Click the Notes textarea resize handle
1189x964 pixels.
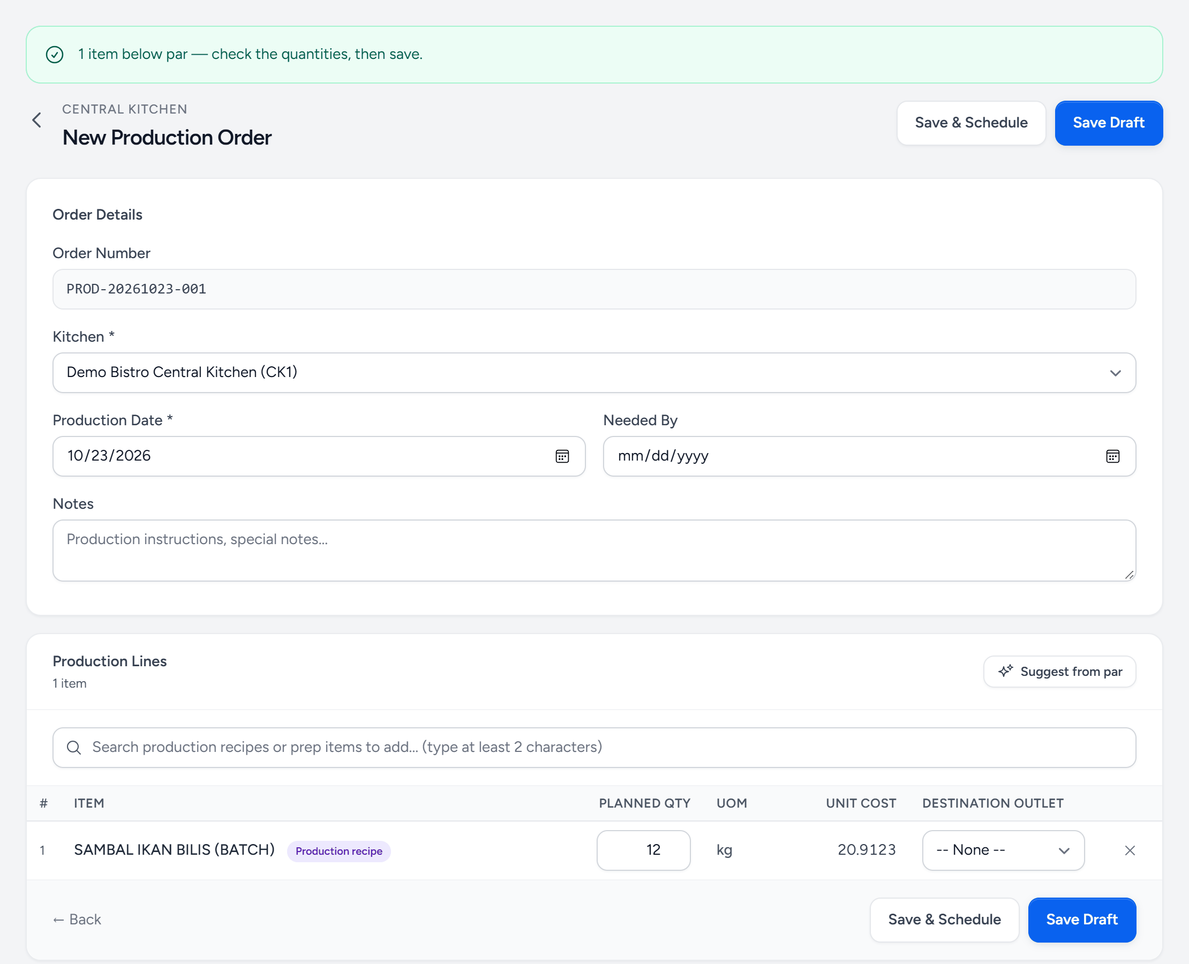1129,575
